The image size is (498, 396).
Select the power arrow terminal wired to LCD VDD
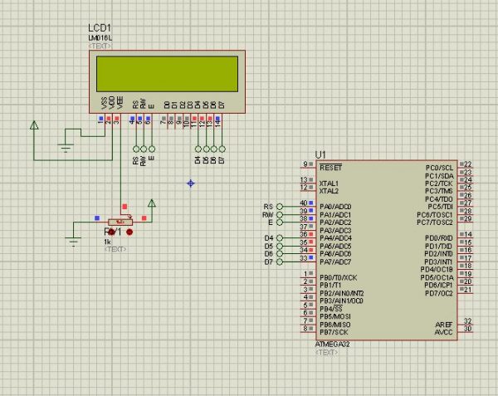point(34,125)
